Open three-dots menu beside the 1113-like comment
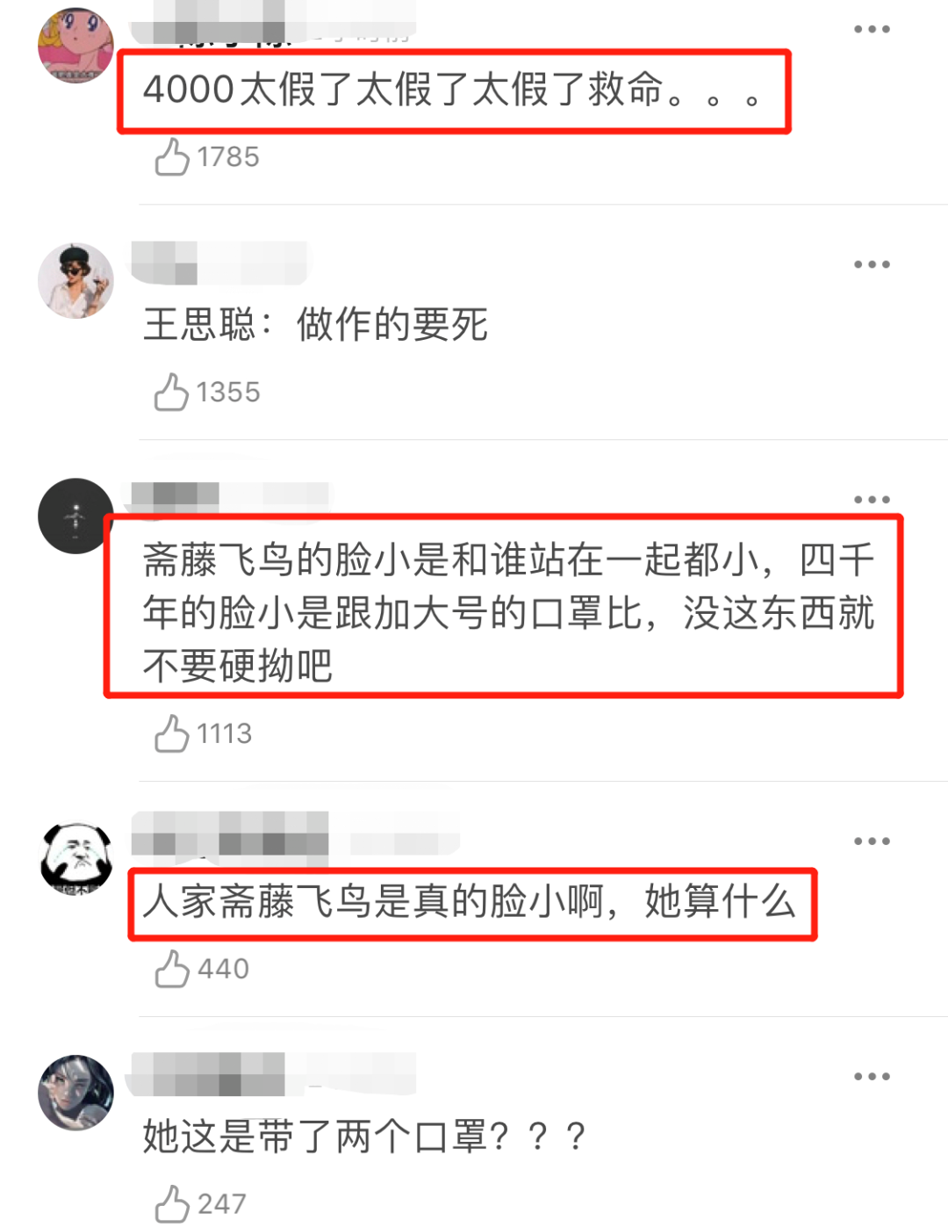Viewport: 948px width, 1227px height. [x=872, y=500]
